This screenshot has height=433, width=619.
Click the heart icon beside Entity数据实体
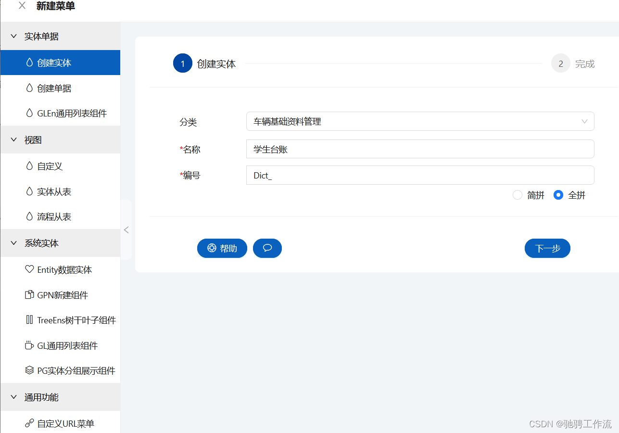coord(29,269)
